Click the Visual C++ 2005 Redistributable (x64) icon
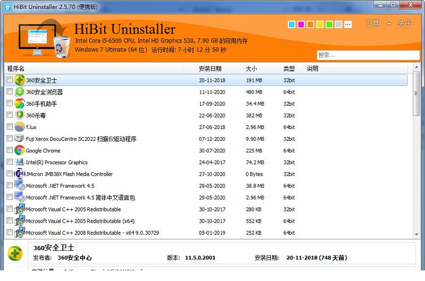 pyautogui.click(x=20, y=220)
